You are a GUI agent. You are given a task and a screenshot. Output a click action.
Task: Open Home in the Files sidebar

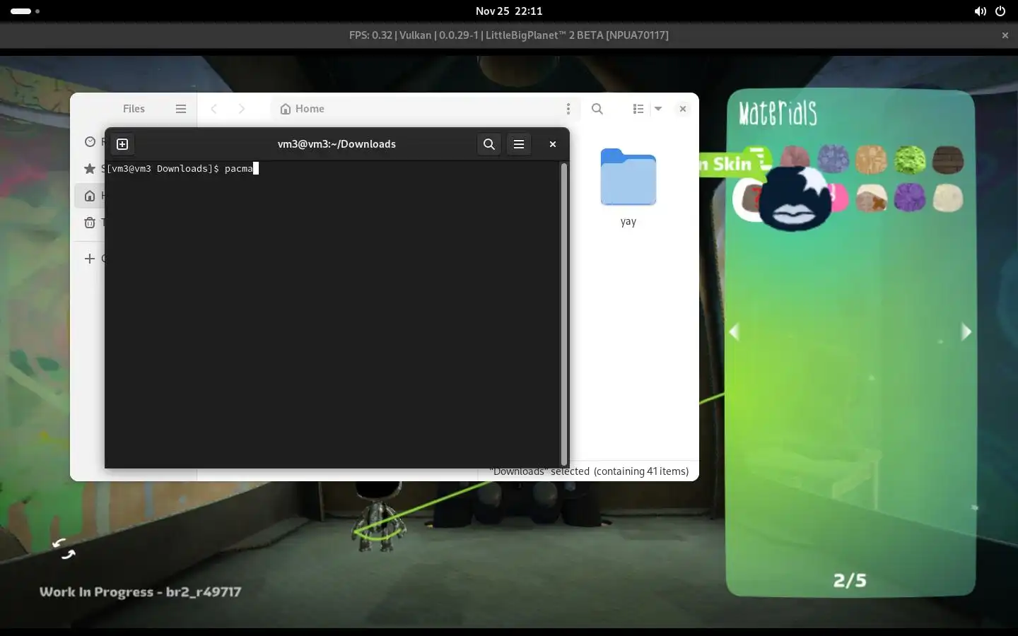tap(90, 196)
